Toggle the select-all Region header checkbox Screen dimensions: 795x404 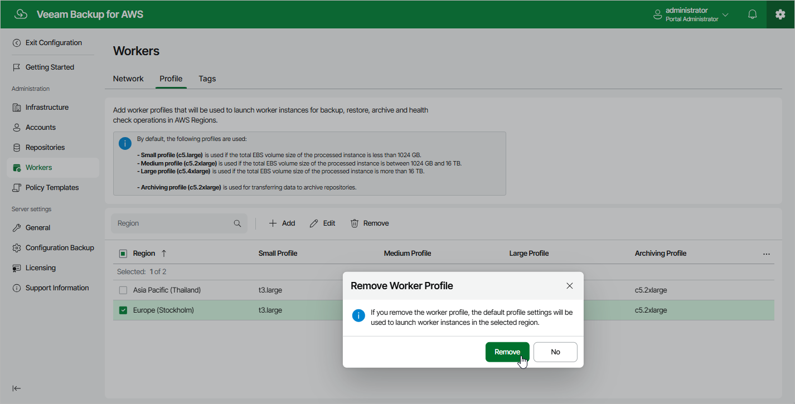point(123,254)
